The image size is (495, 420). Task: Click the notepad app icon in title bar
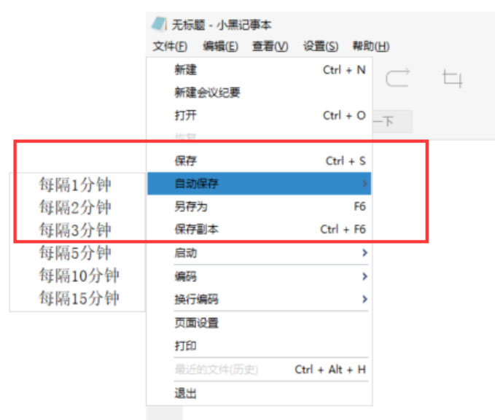(159, 24)
